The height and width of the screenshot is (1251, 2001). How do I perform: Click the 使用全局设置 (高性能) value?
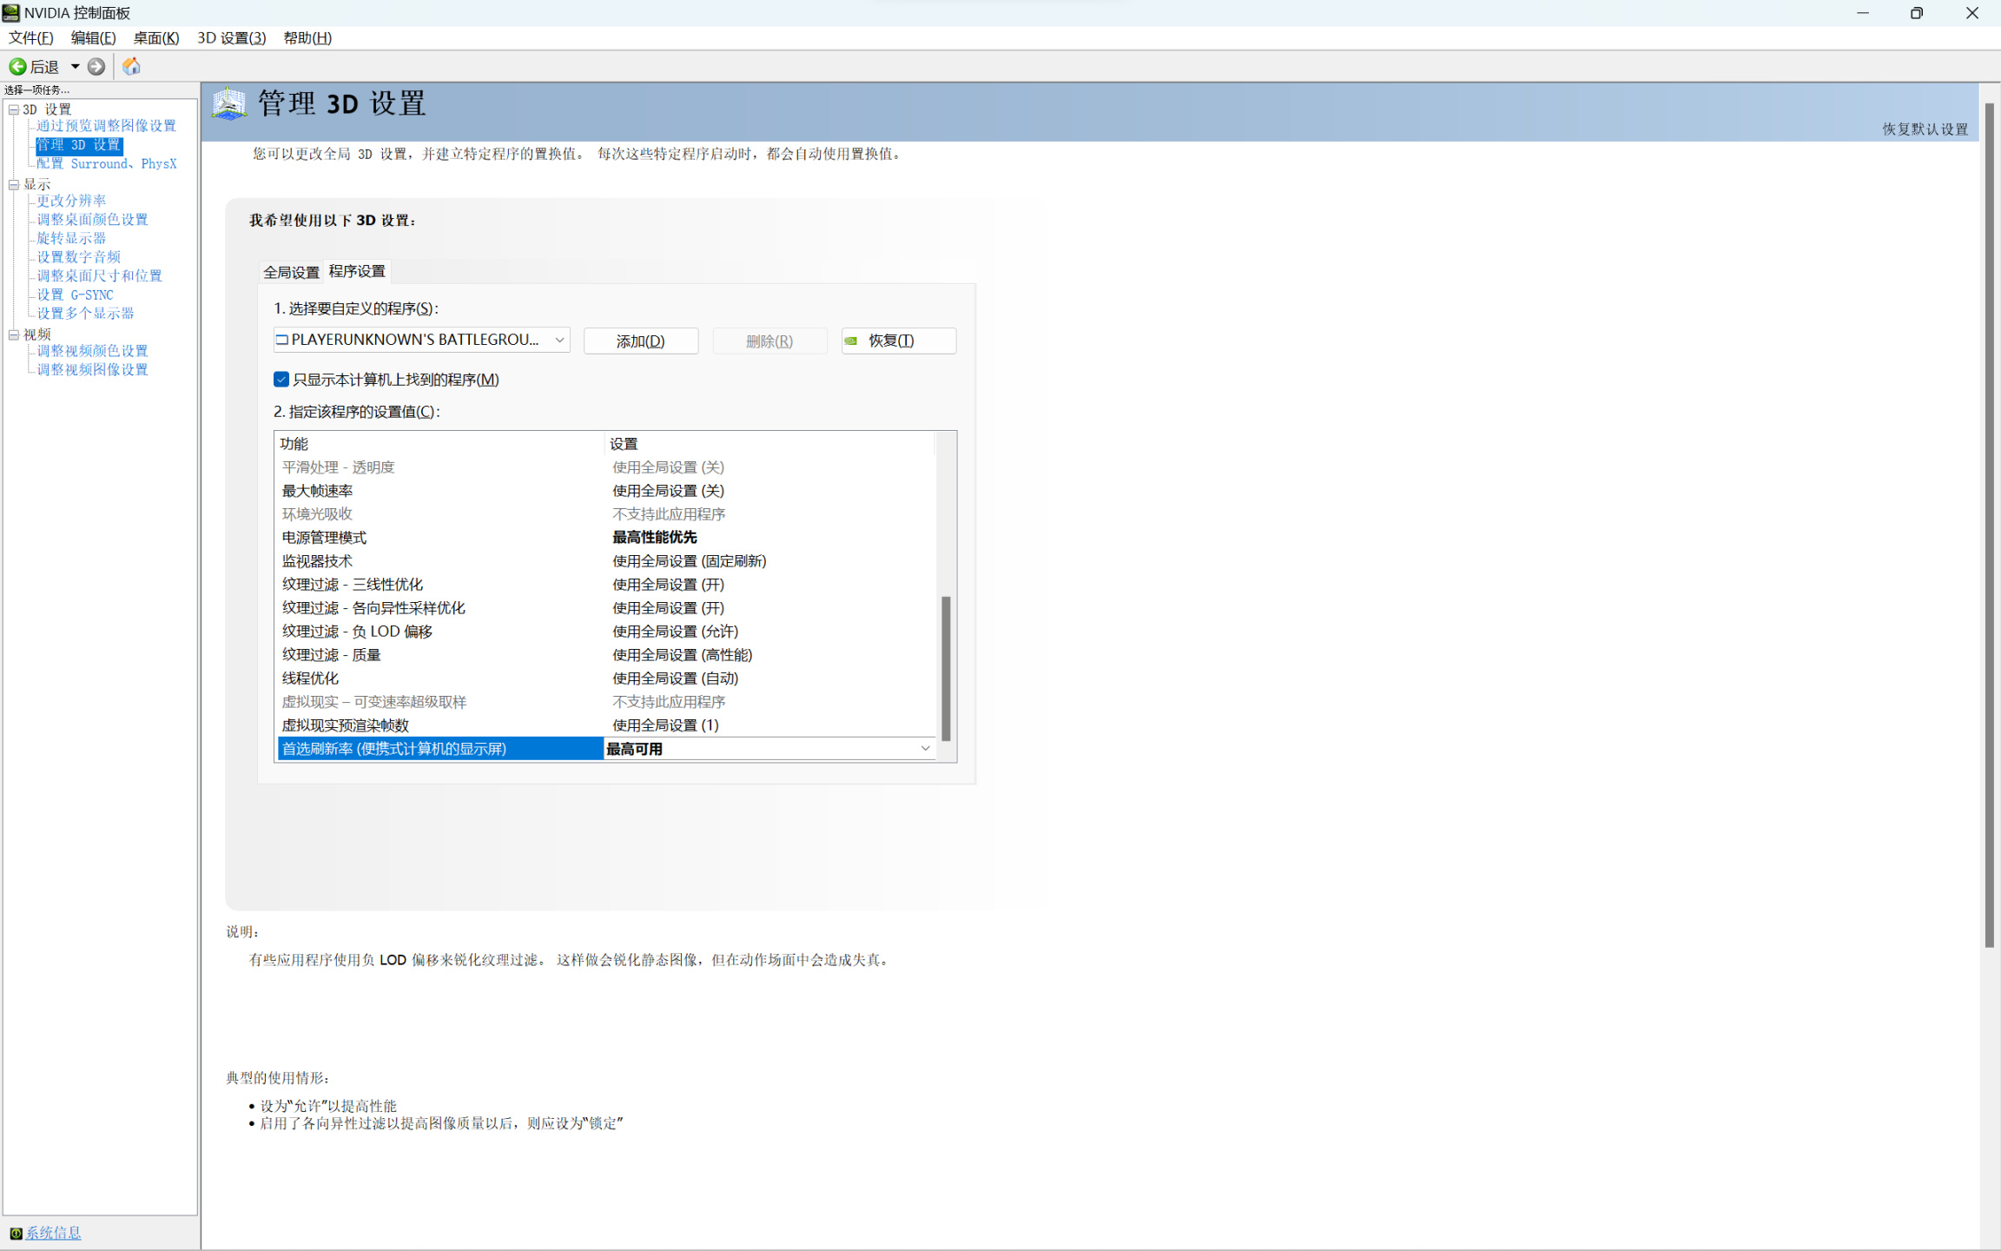point(683,655)
